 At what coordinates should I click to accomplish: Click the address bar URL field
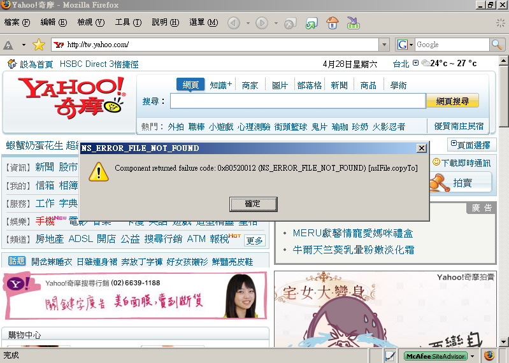click(x=215, y=45)
